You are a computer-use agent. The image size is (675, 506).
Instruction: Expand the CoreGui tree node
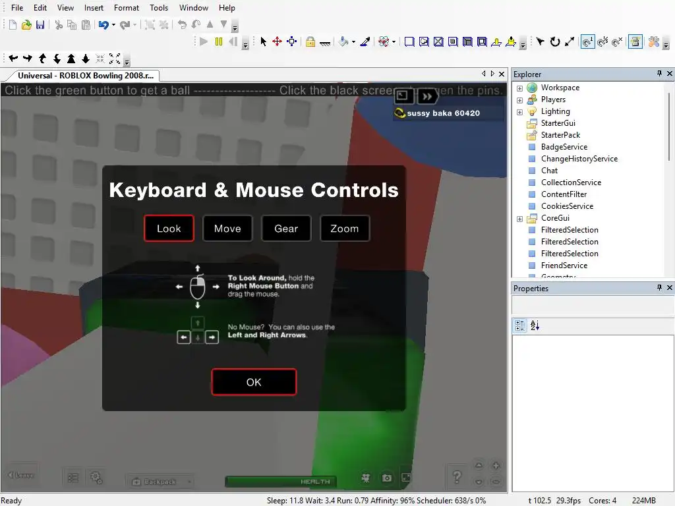(519, 219)
